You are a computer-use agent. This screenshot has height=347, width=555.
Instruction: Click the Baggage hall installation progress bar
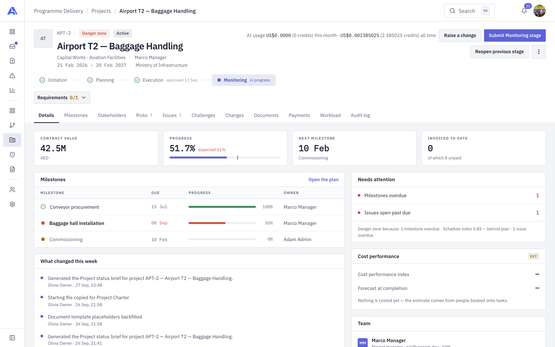(x=222, y=223)
